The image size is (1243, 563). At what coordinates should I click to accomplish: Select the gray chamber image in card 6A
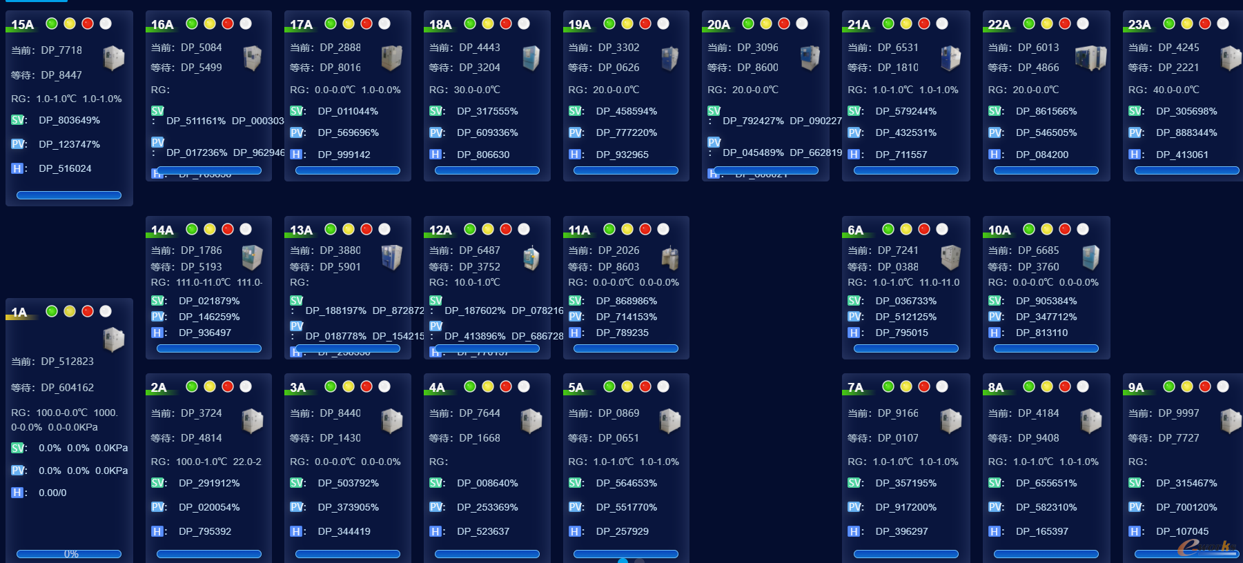(x=950, y=258)
